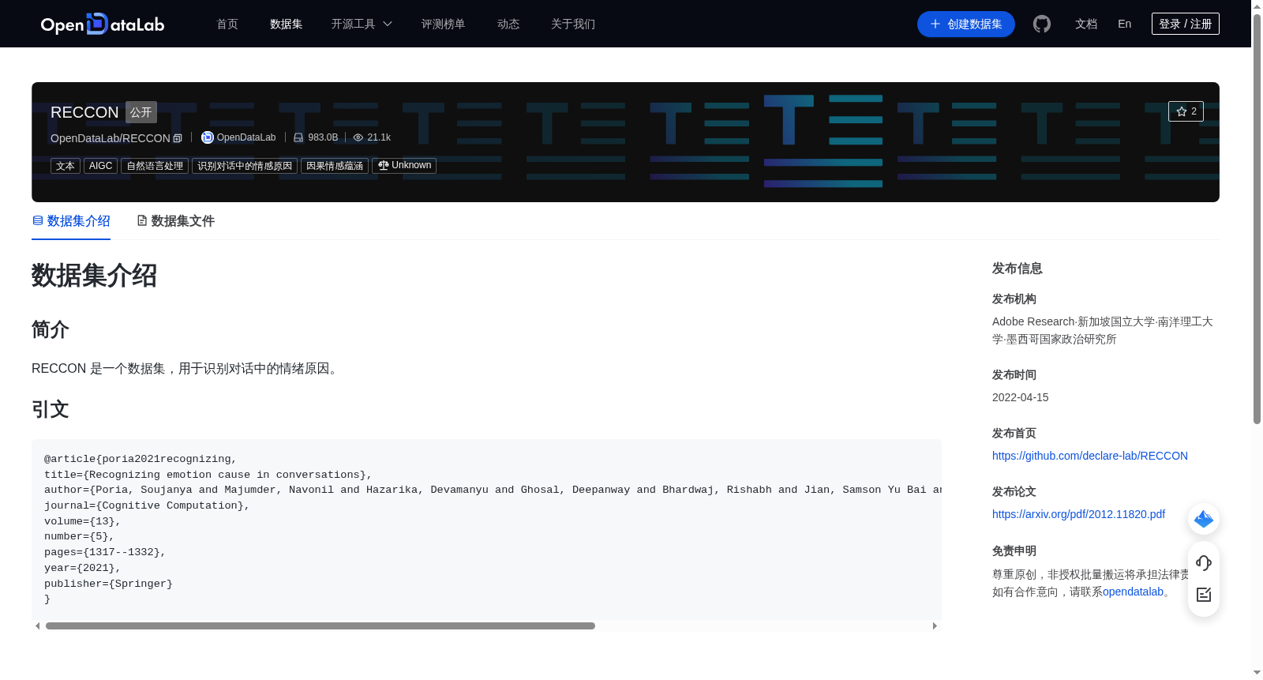The width and height of the screenshot is (1263, 680).
Task: Click the 983.0B size text
Action: [323, 137]
